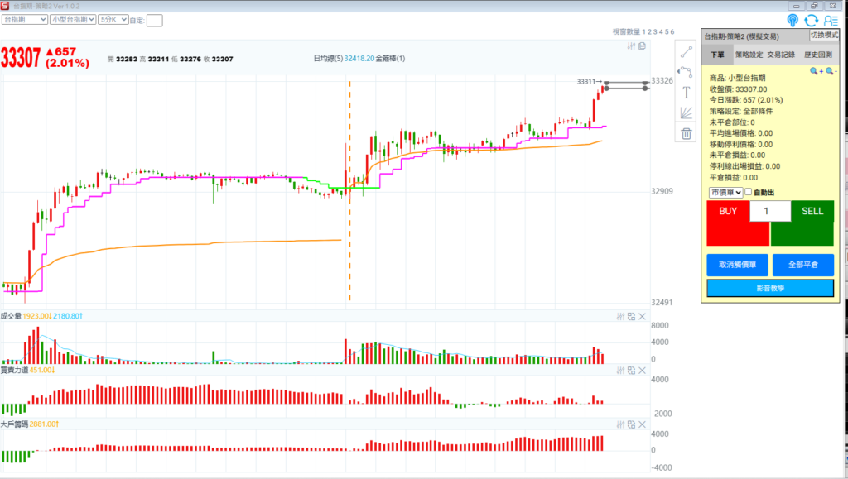This screenshot has height=479, width=848.
Task: Open the 歷史回測 tab
Action: 819,55
